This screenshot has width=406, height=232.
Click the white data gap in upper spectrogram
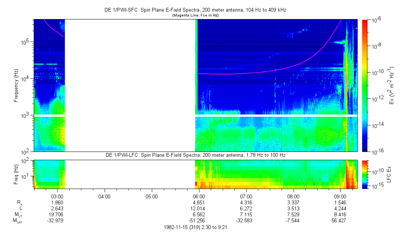130,85
